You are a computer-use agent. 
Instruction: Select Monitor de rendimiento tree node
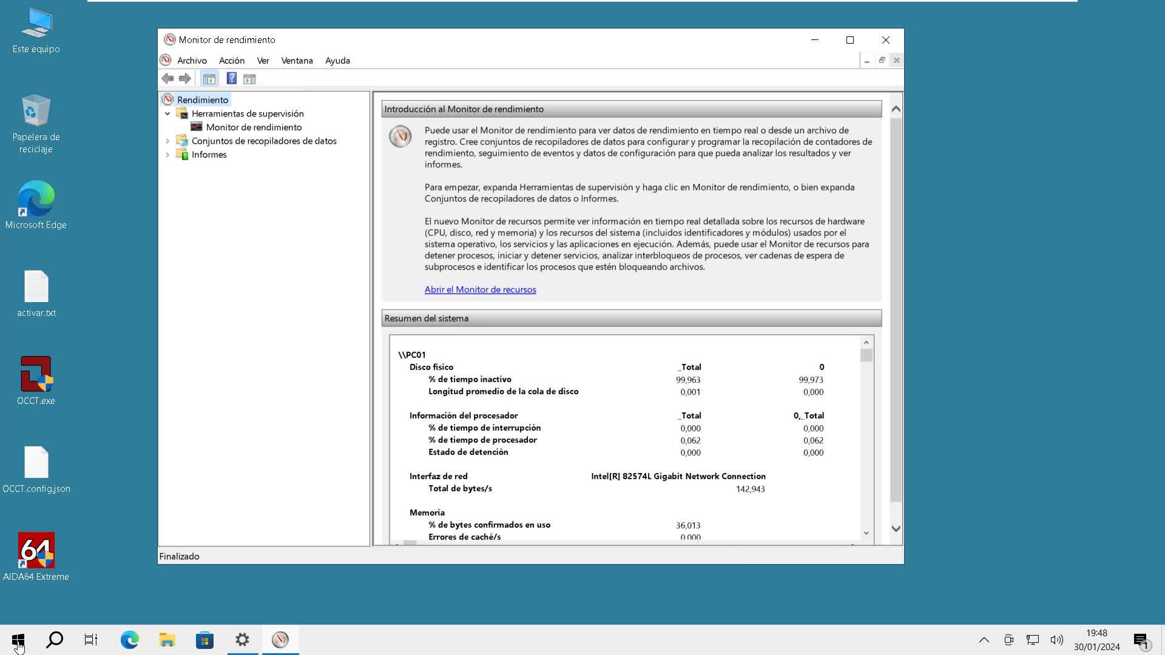point(253,127)
